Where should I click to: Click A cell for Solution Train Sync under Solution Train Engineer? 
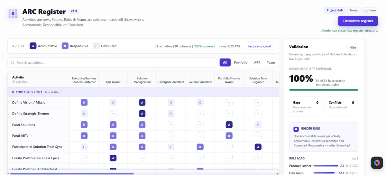point(258,147)
